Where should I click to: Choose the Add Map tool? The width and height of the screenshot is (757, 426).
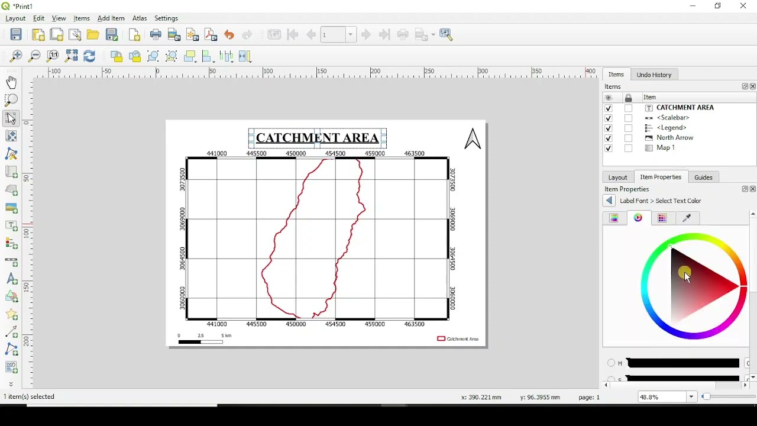tap(11, 172)
